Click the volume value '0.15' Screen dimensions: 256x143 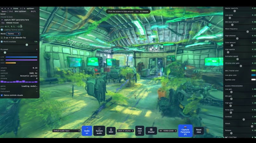click(35, 68)
